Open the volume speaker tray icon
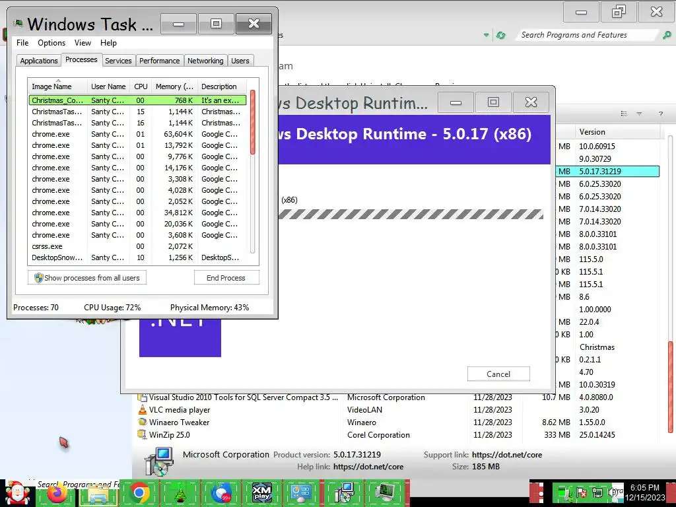 (x=611, y=492)
